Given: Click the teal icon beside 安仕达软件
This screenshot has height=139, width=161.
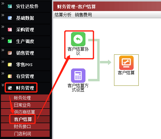Looking at the screenshot, I should tap(10, 6).
